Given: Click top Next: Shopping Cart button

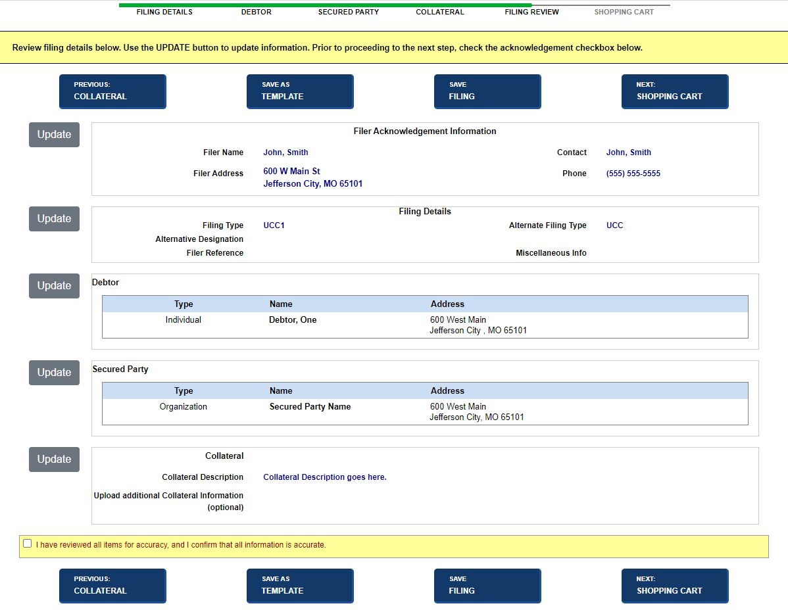Looking at the screenshot, I should pos(675,91).
